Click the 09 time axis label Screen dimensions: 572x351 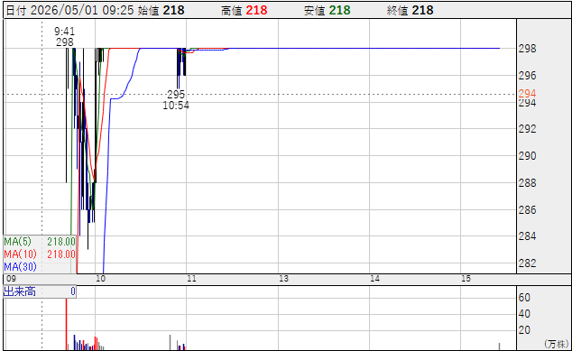tap(12, 279)
